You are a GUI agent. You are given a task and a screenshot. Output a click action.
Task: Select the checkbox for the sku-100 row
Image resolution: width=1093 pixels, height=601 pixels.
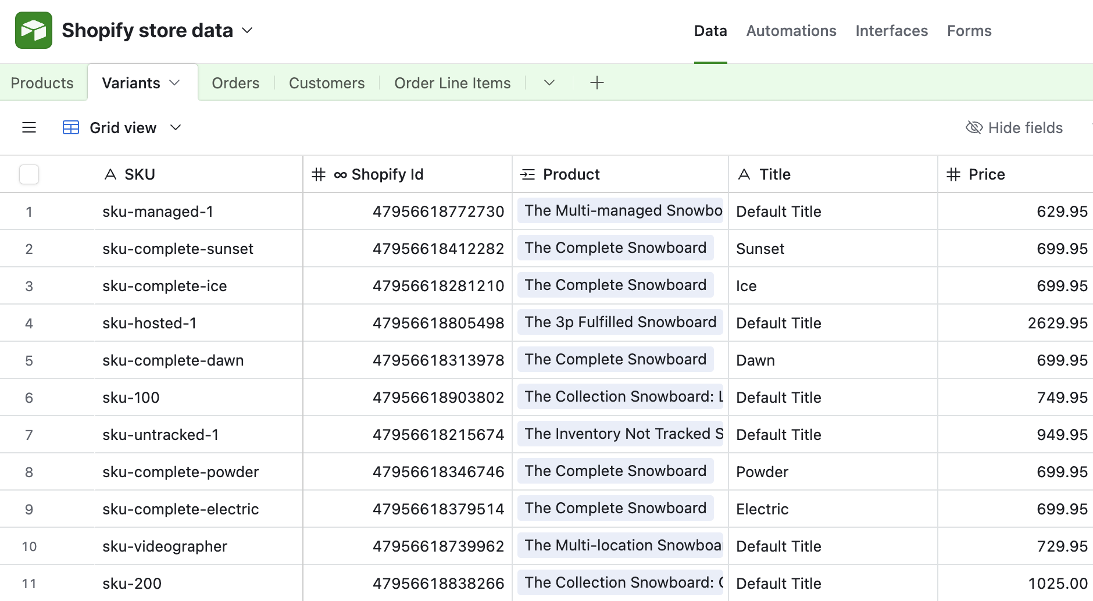(29, 397)
